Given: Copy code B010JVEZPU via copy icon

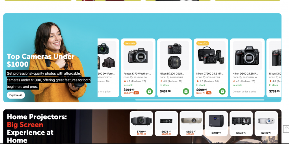Looking at the screenshot, I should tap(204, 77).
